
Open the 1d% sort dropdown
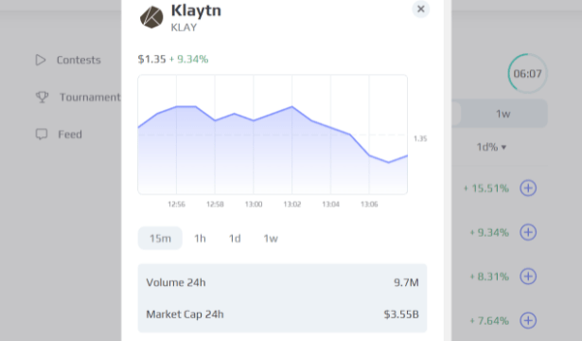(x=491, y=147)
